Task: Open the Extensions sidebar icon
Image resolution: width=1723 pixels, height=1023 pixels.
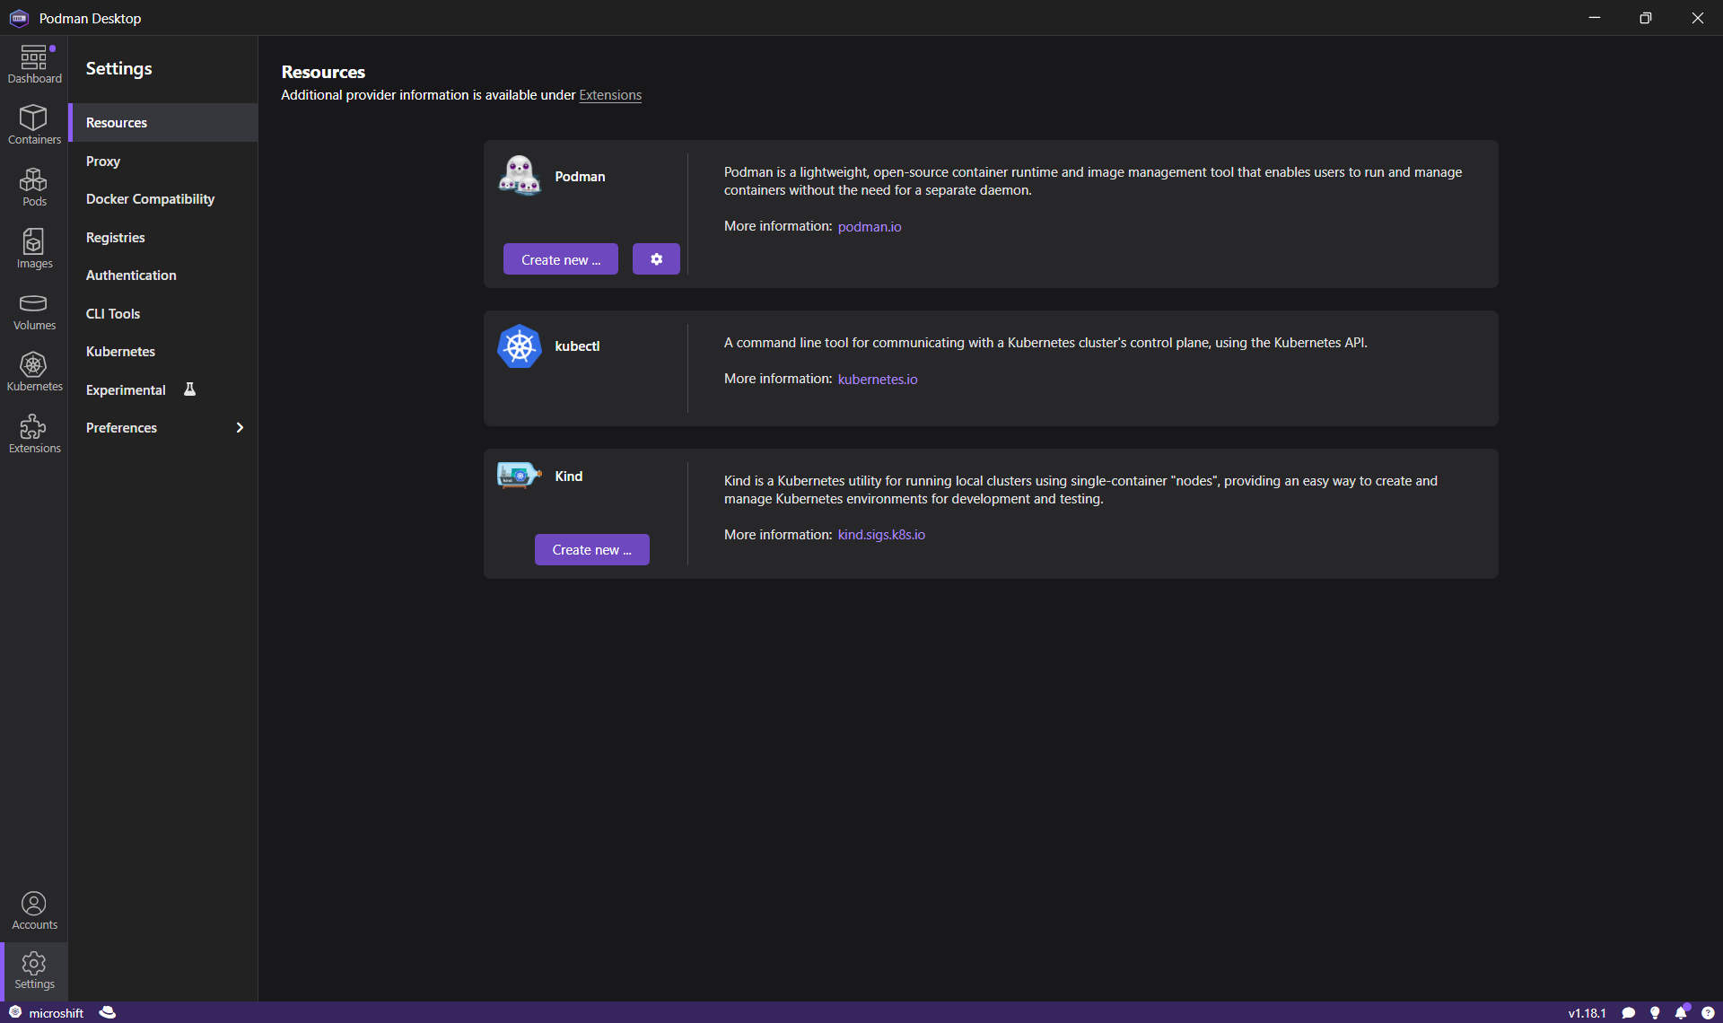Action: coord(34,433)
